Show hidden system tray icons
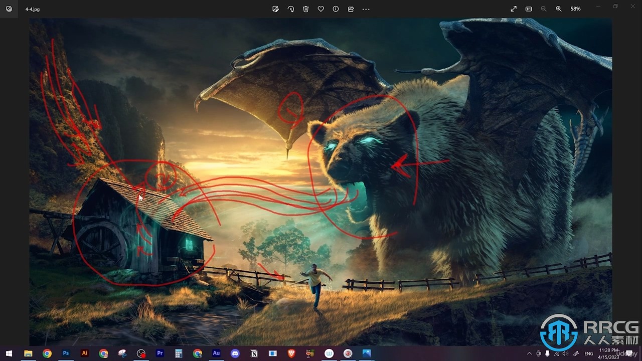This screenshot has height=361, width=642. coord(530,353)
